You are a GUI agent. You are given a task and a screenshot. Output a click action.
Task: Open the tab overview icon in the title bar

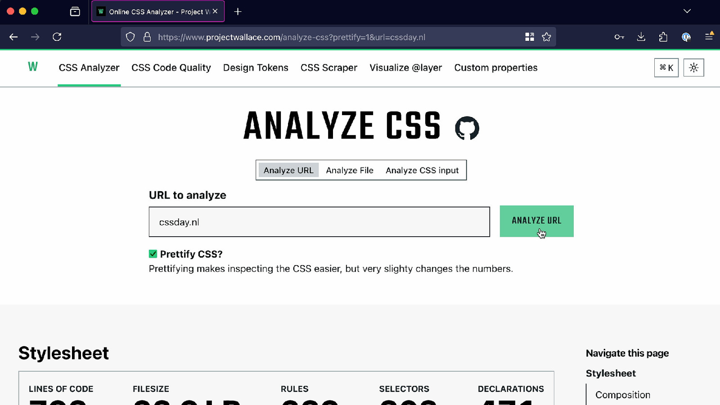pos(75,12)
